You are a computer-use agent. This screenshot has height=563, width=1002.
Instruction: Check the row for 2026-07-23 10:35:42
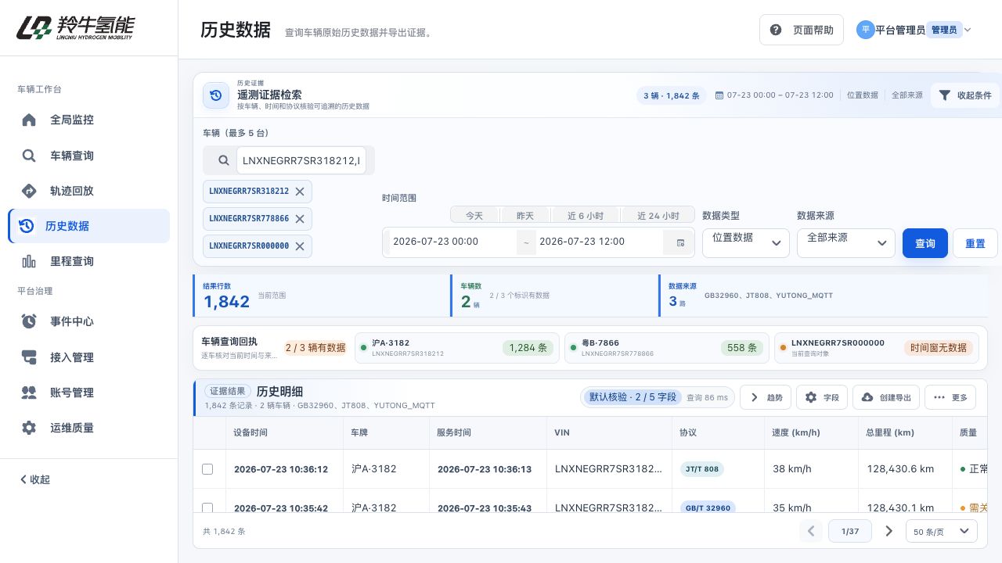click(207, 507)
